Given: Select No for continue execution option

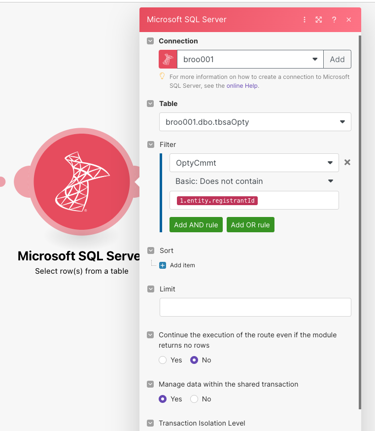Looking at the screenshot, I should [x=194, y=360].
